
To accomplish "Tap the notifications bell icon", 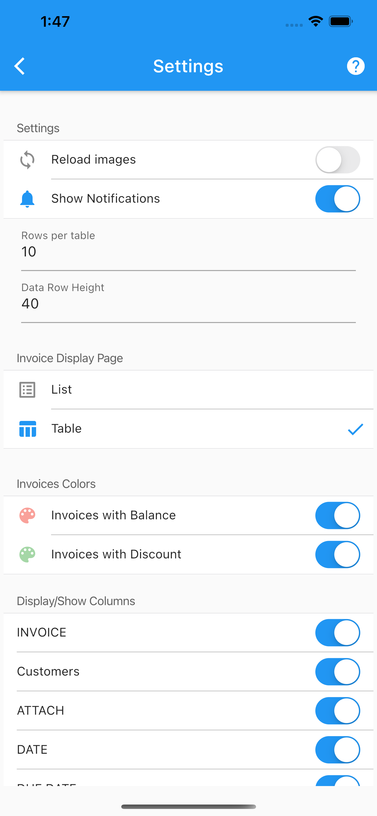I will (27, 199).
